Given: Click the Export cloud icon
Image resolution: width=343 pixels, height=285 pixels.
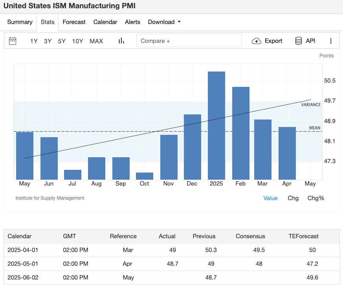Looking at the screenshot, I should pos(257,41).
